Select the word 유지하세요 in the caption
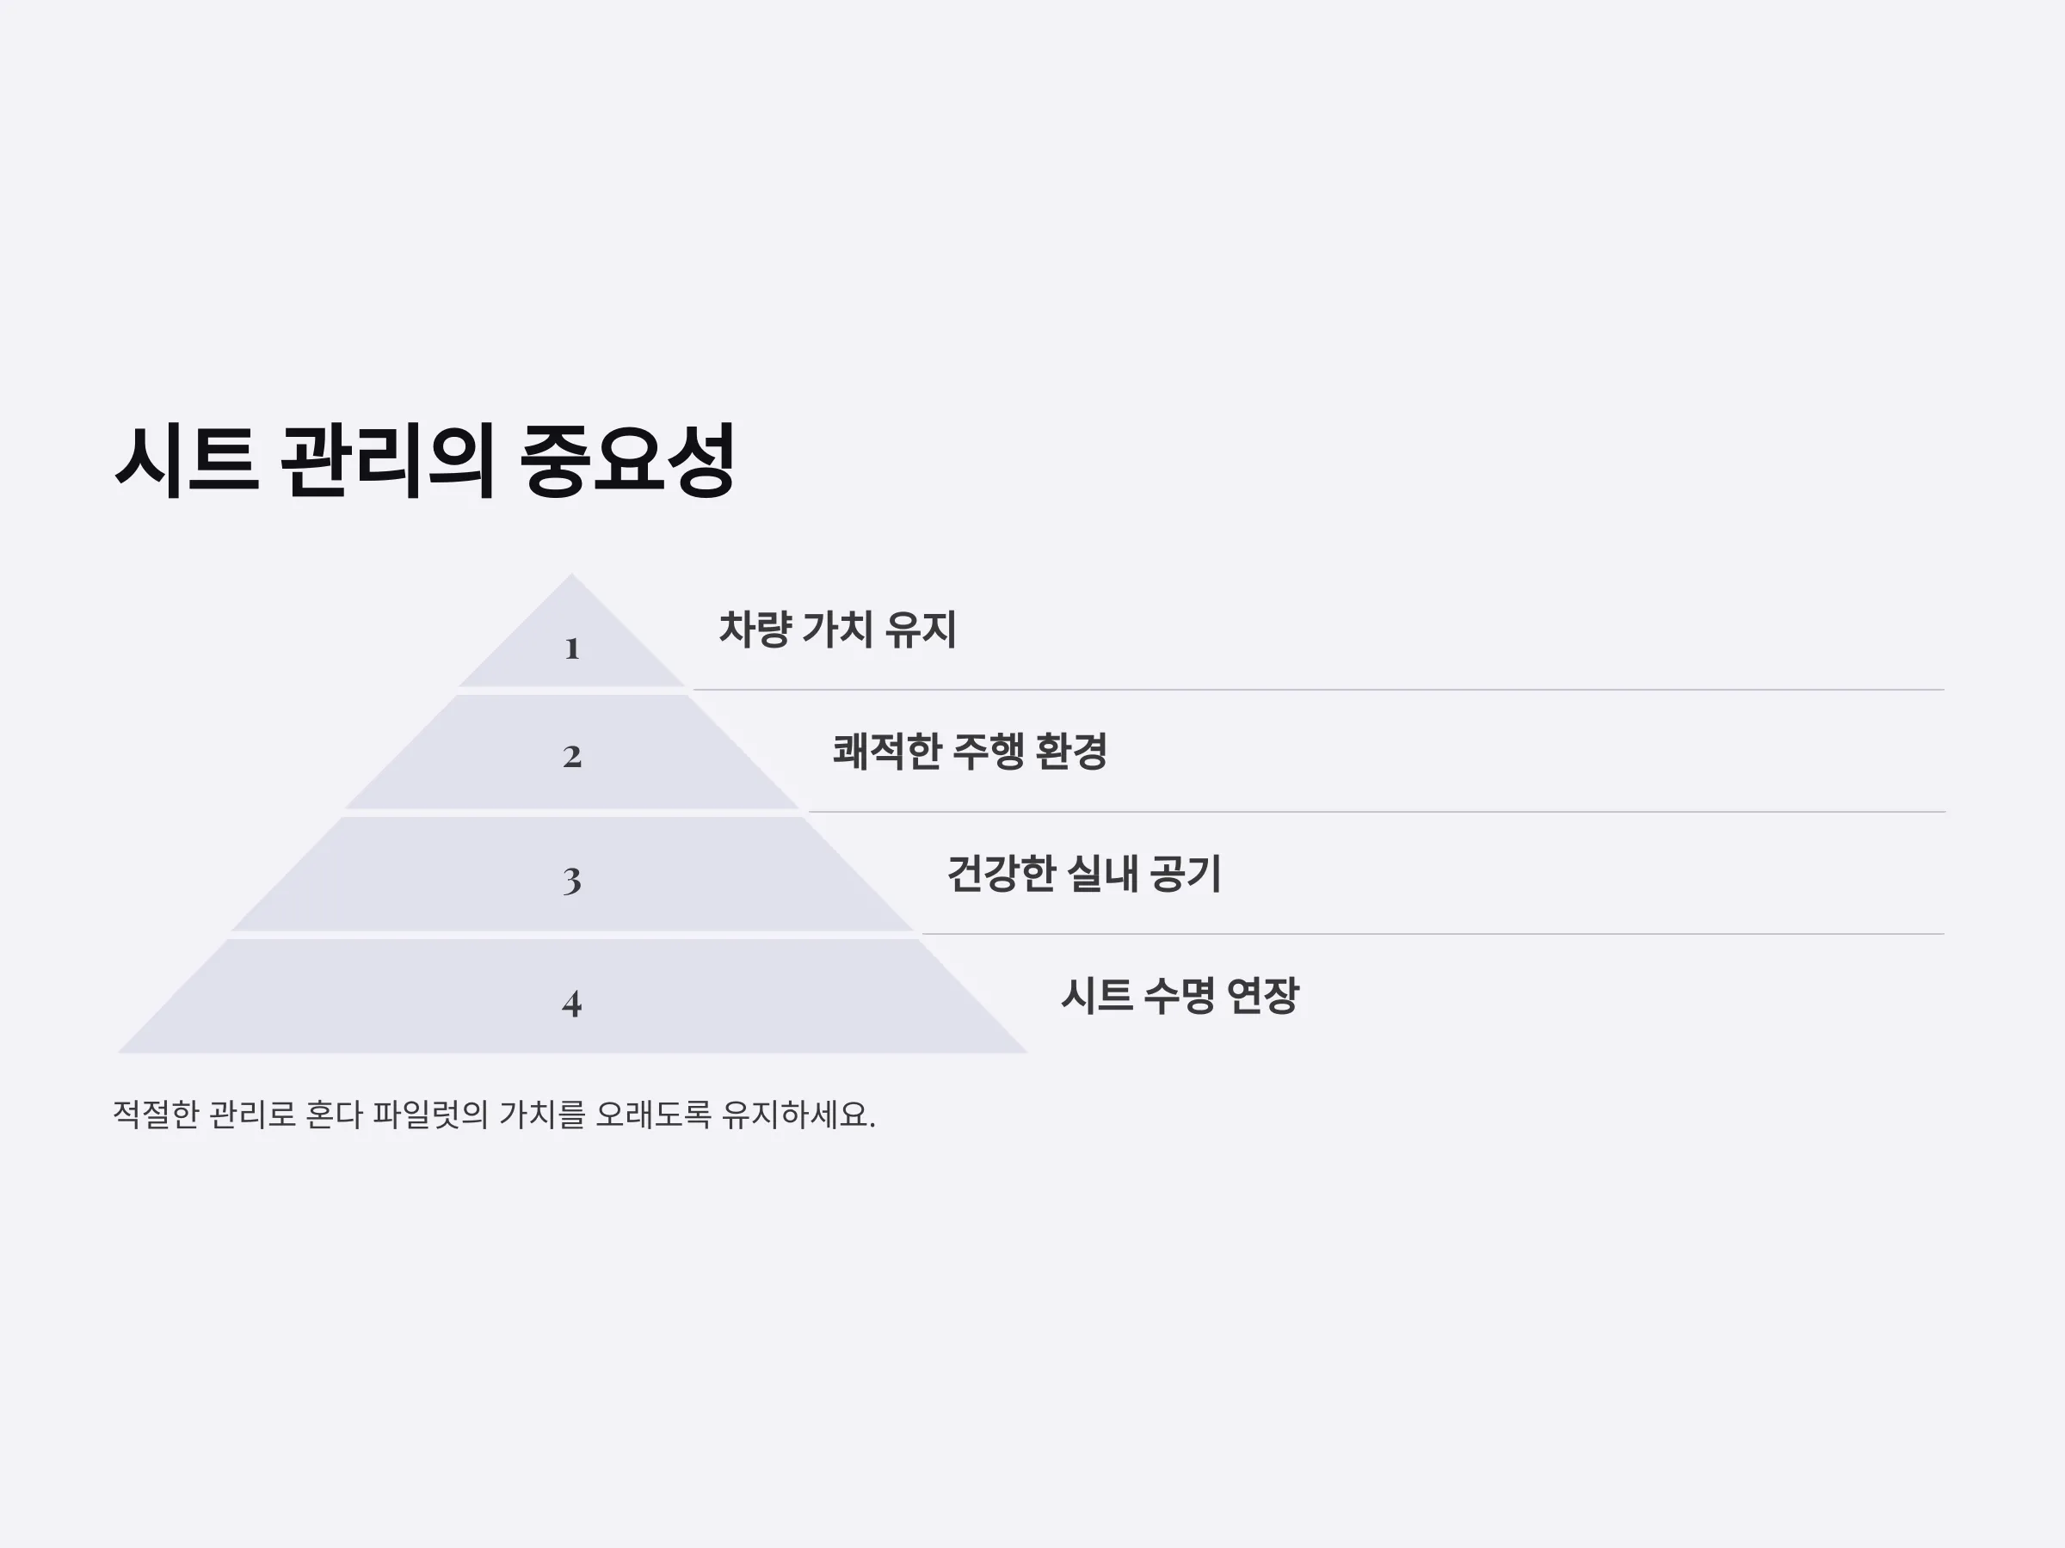 [798, 1114]
